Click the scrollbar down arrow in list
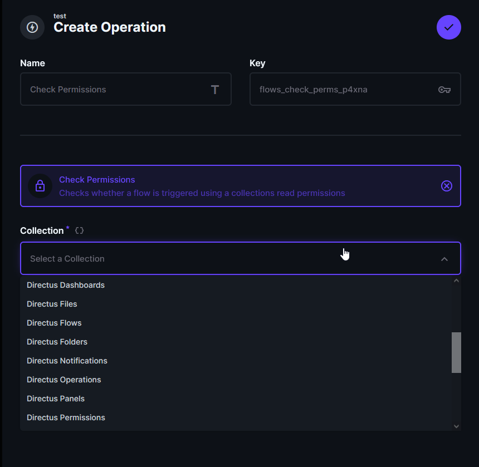 point(456,426)
